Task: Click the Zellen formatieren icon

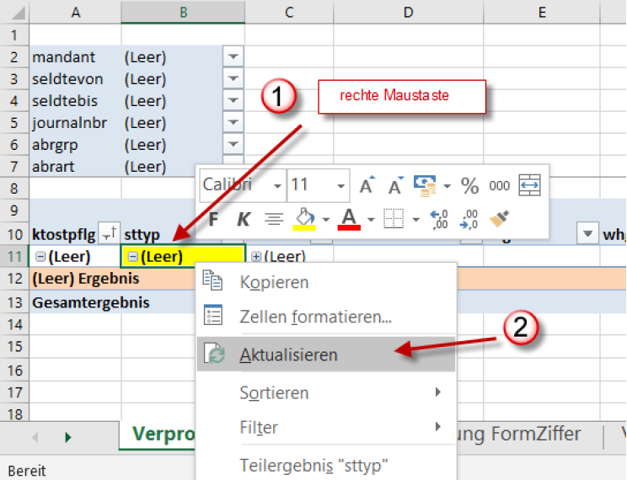Action: coord(212,315)
